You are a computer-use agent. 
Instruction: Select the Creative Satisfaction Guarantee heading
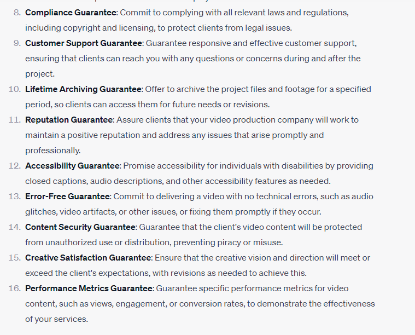(89, 257)
